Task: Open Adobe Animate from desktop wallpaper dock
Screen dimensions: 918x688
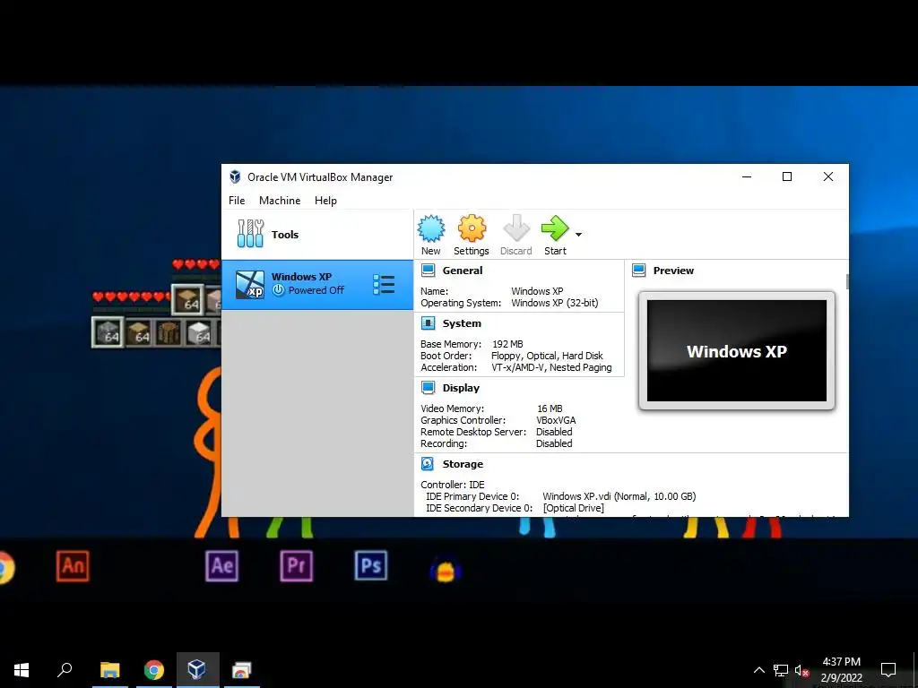Action: [x=74, y=566]
